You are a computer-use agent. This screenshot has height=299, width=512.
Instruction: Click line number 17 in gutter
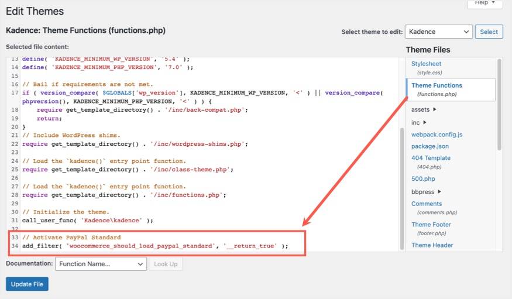pyautogui.click(x=15, y=92)
